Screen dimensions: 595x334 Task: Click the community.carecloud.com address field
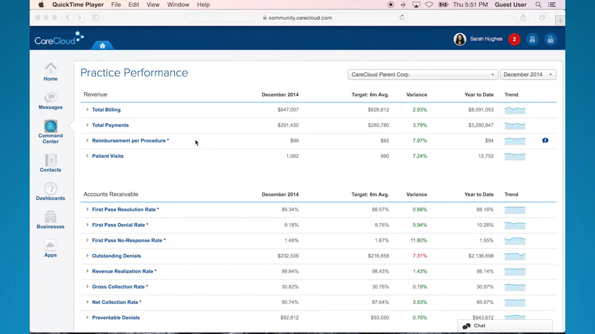point(297,18)
